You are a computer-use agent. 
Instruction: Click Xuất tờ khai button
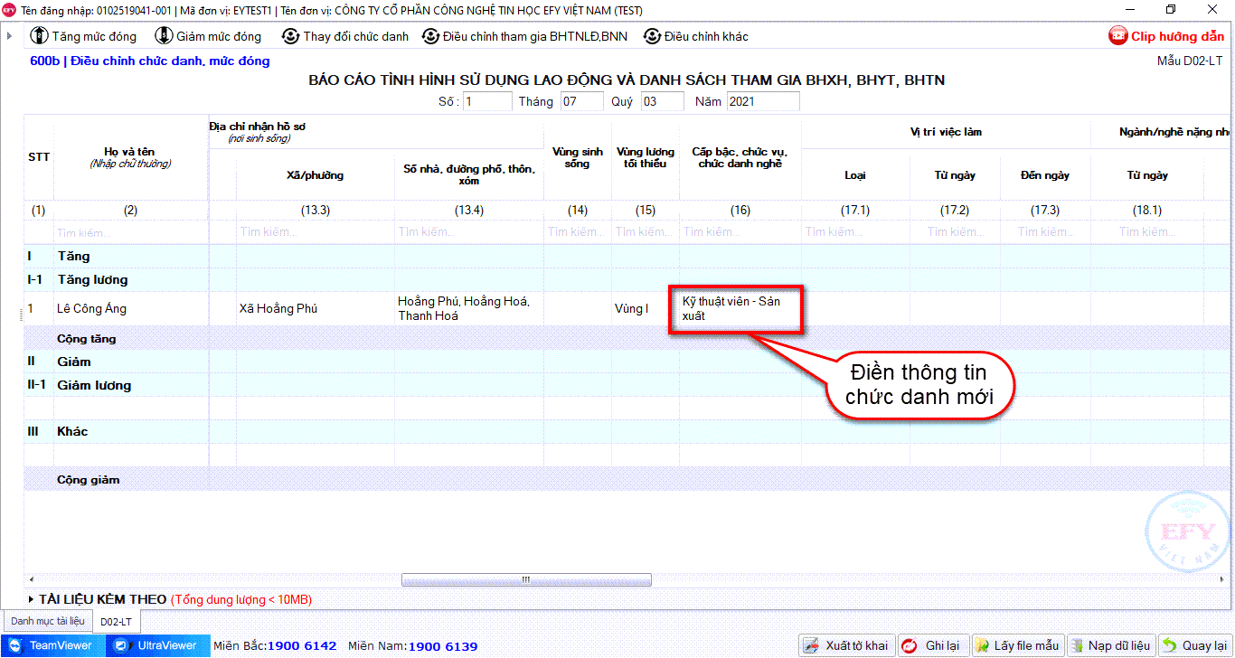[x=847, y=645]
